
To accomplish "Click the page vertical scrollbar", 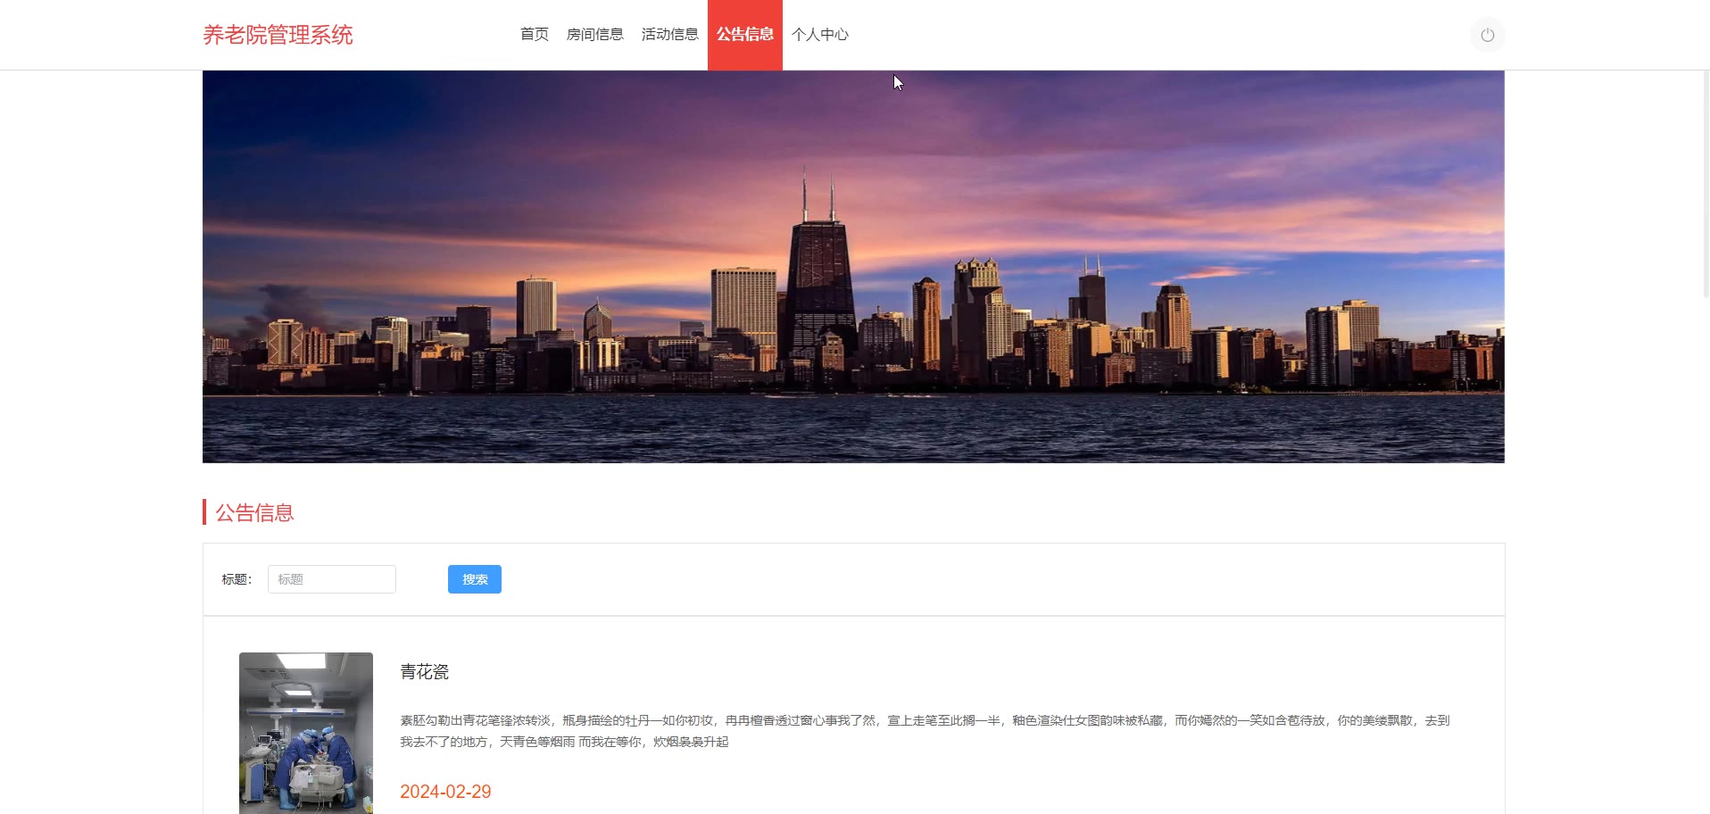I will [x=1706, y=183].
